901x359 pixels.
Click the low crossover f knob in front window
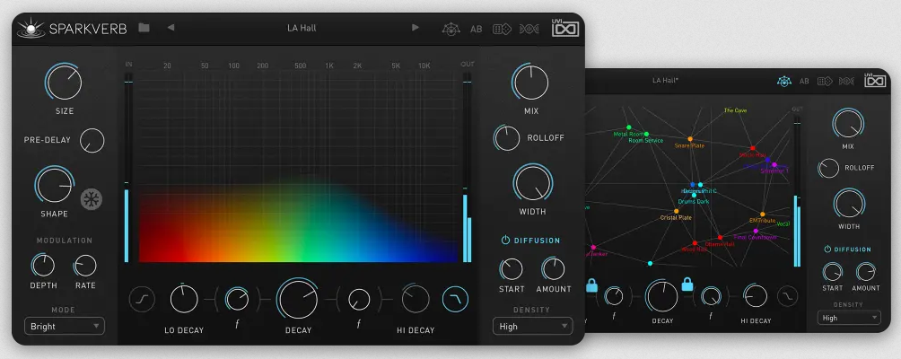(x=237, y=299)
